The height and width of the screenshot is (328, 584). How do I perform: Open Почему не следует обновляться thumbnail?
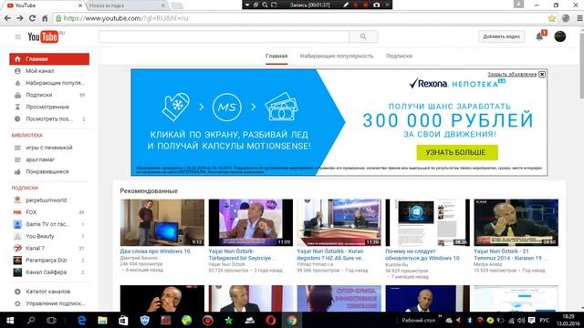(x=428, y=222)
